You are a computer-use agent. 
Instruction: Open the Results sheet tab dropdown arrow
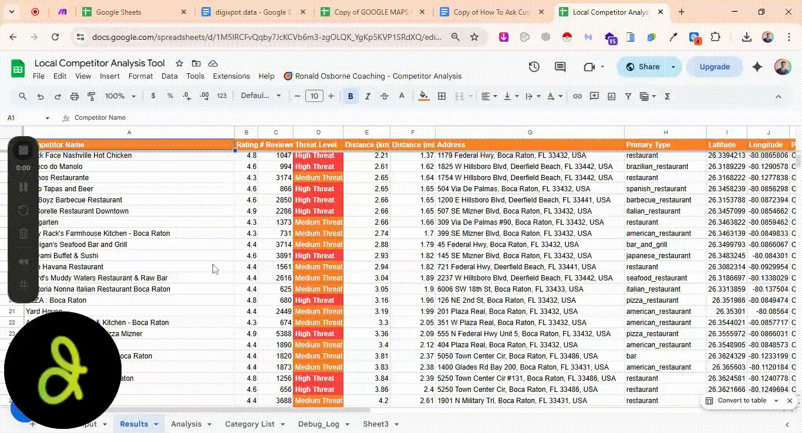click(157, 424)
